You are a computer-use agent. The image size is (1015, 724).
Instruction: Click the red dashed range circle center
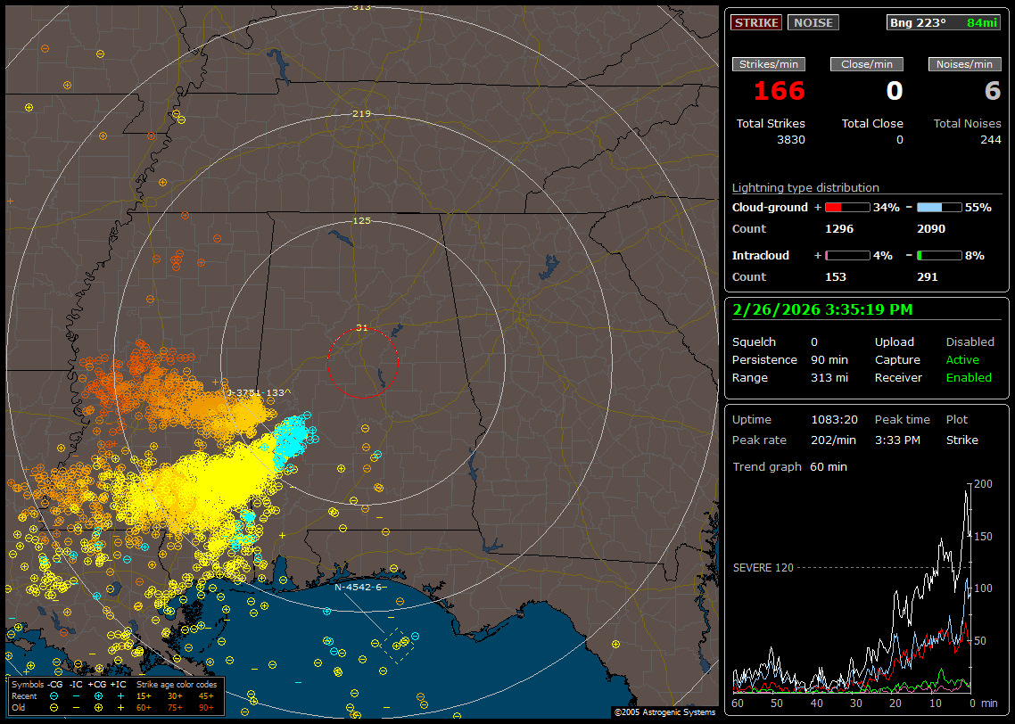click(362, 363)
